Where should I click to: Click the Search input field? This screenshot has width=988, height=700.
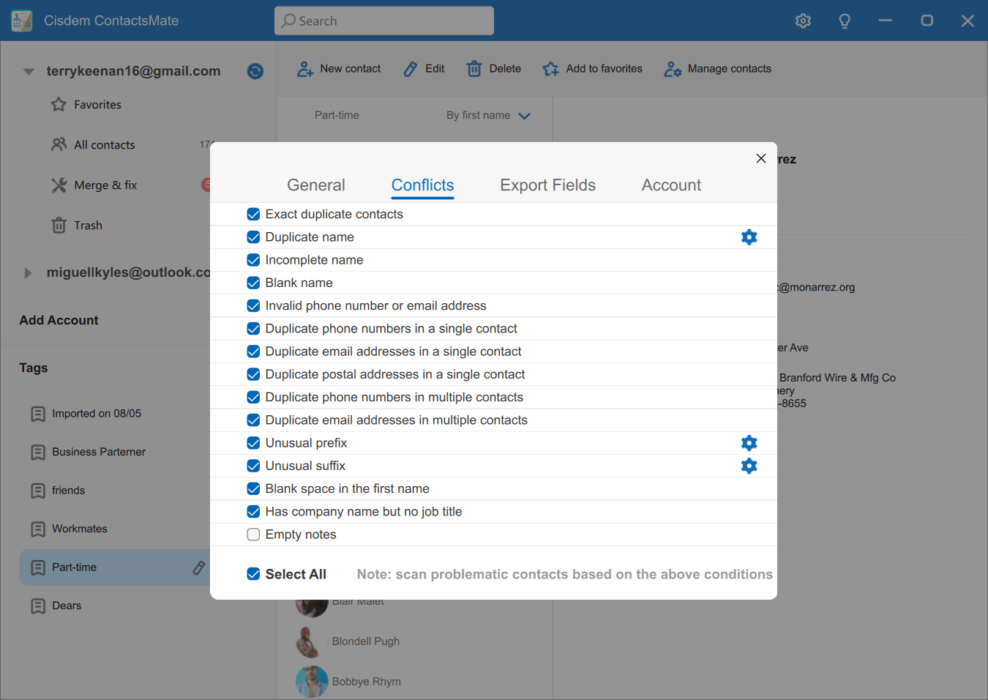point(384,21)
